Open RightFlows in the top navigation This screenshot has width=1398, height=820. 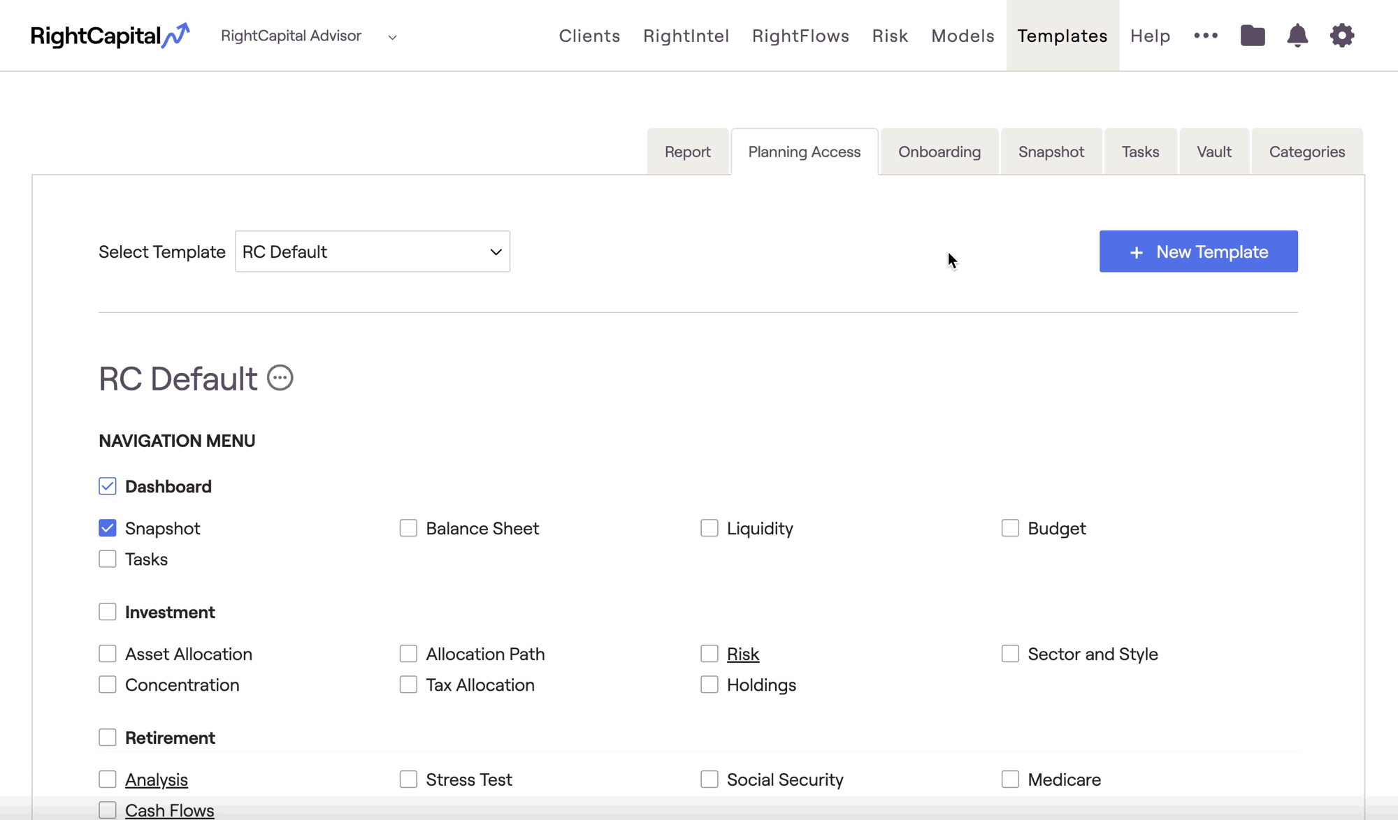coord(800,36)
